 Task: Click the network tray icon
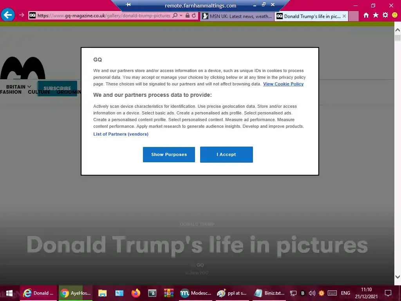coord(293,293)
